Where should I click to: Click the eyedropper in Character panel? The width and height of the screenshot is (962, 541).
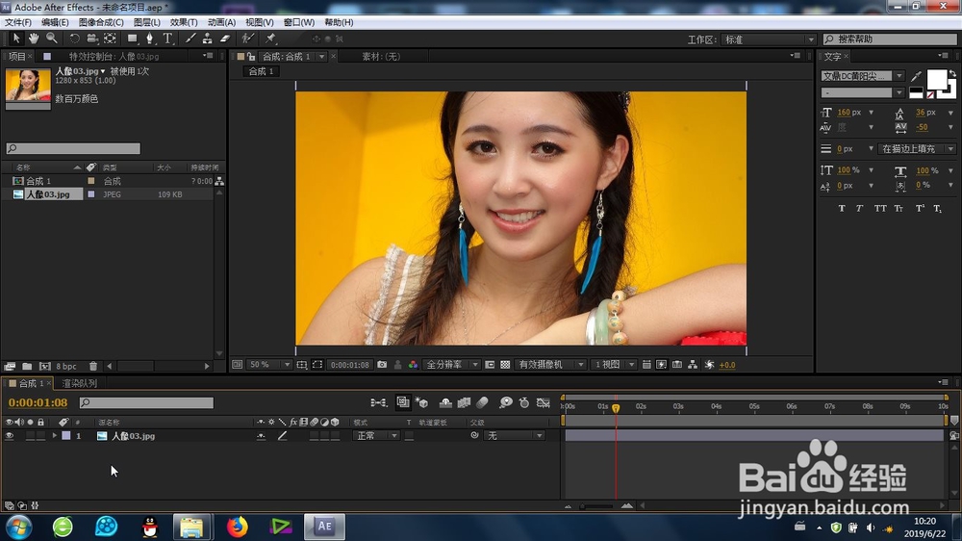[x=916, y=76]
